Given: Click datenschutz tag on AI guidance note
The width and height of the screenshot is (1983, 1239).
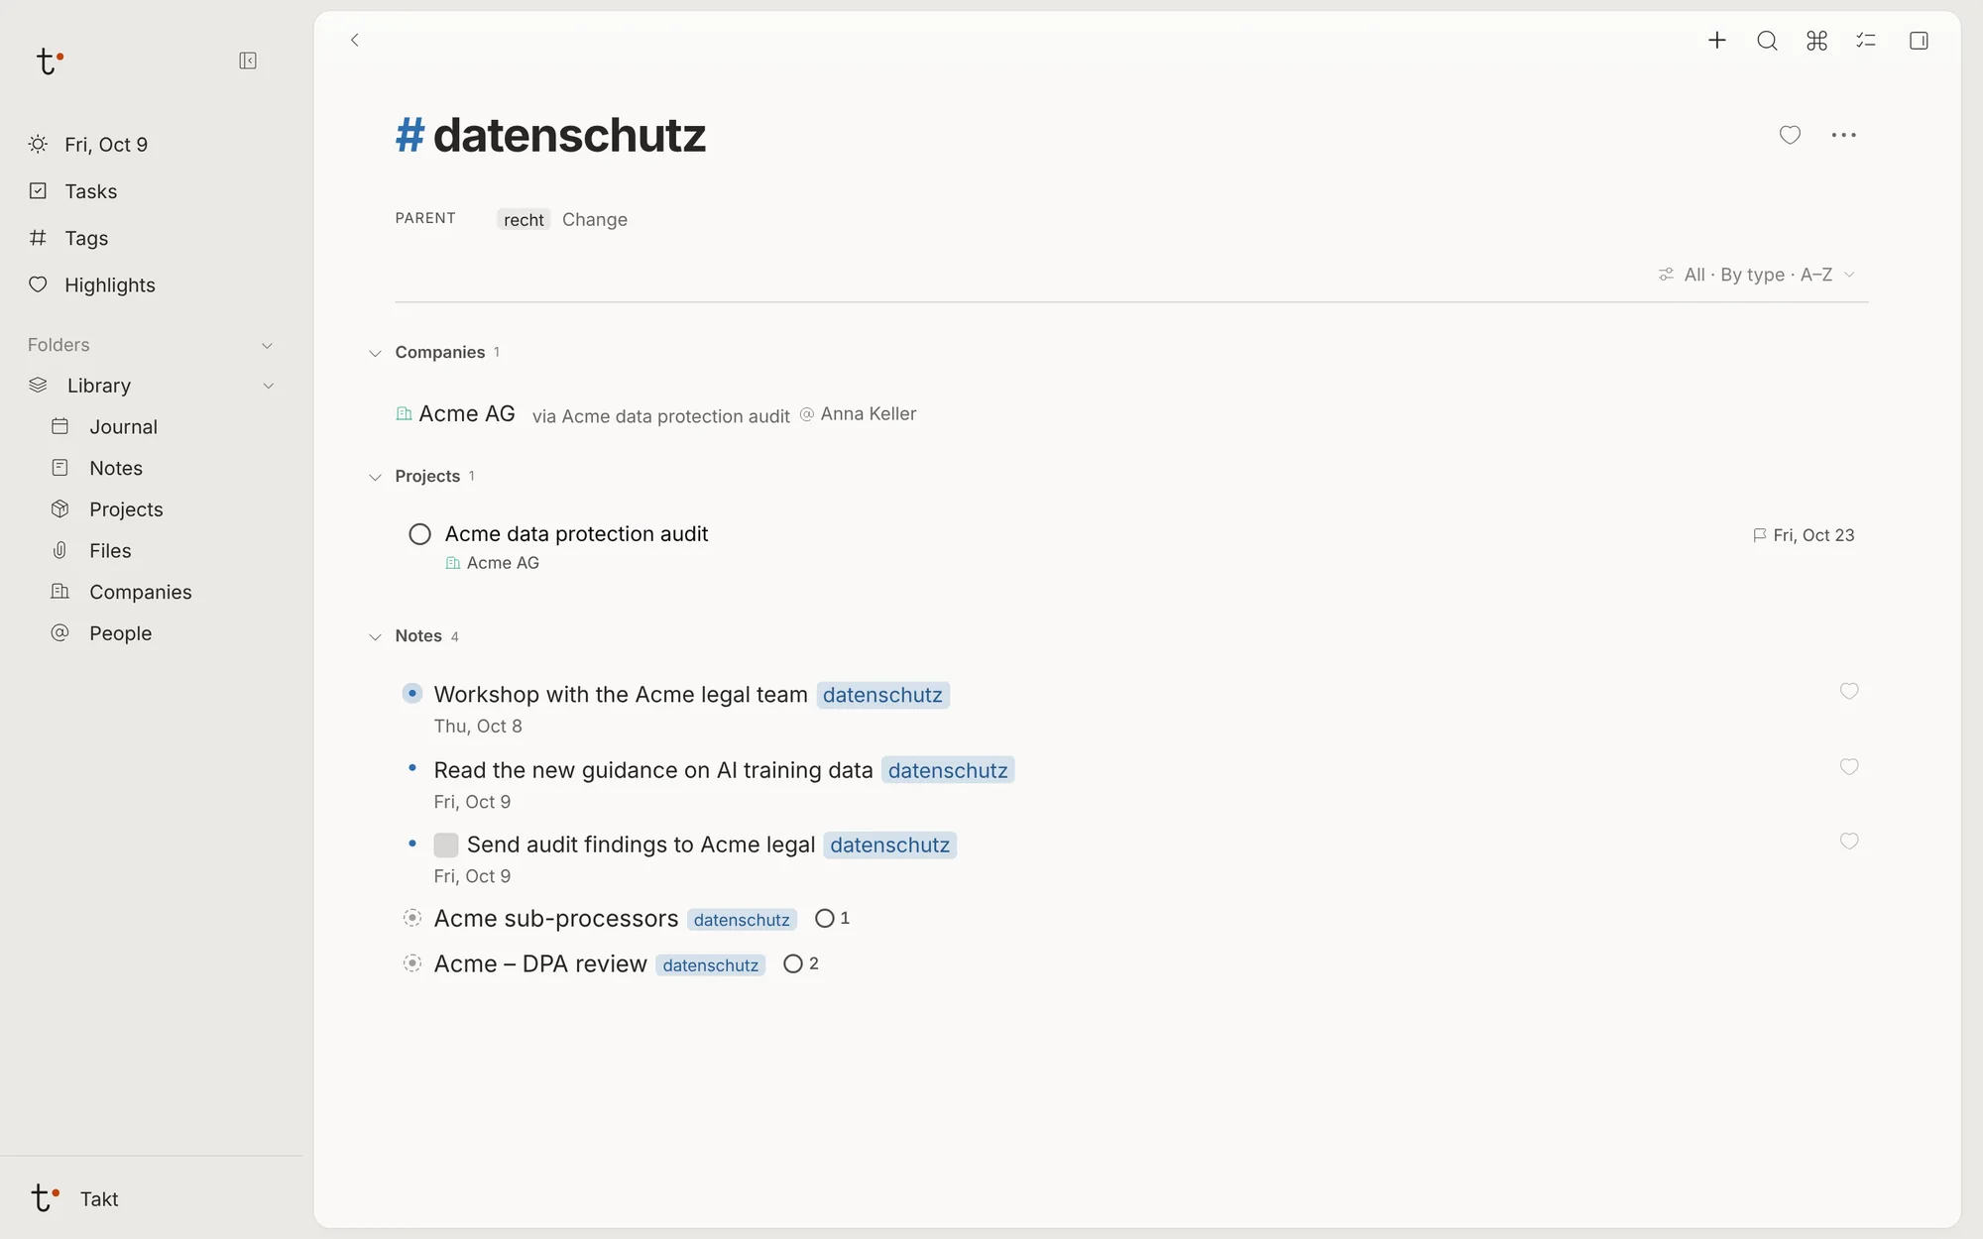Looking at the screenshot, I should click(x=948, y=771).
